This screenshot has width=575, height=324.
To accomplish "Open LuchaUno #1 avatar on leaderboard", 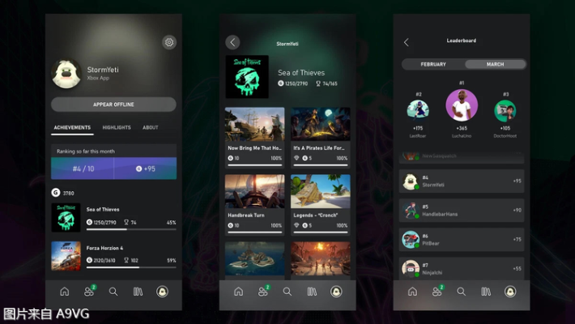I will pyautogui.click(x=462, y=105).
